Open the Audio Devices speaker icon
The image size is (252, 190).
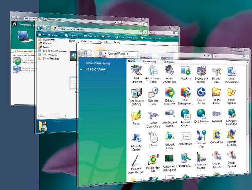pos(169,70)
